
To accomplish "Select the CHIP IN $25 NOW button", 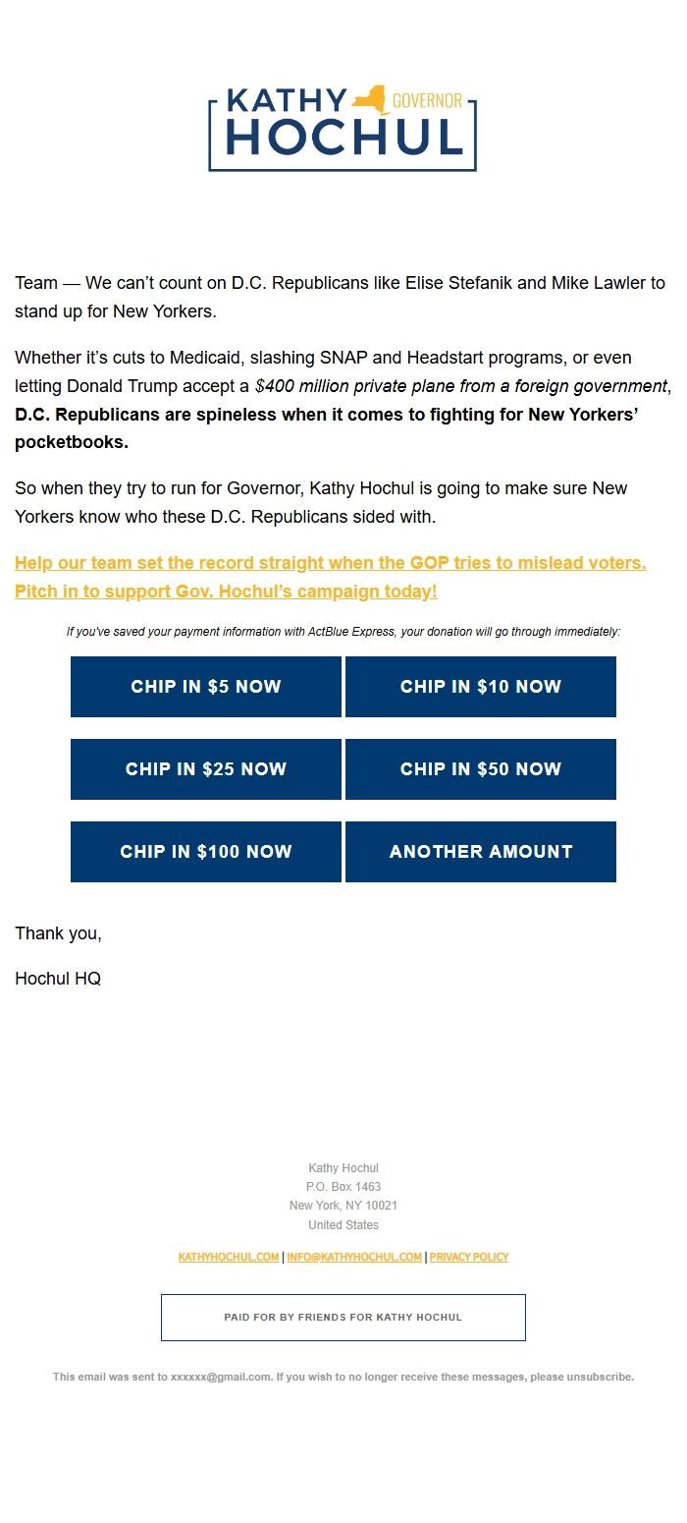I will click(206, 769).
